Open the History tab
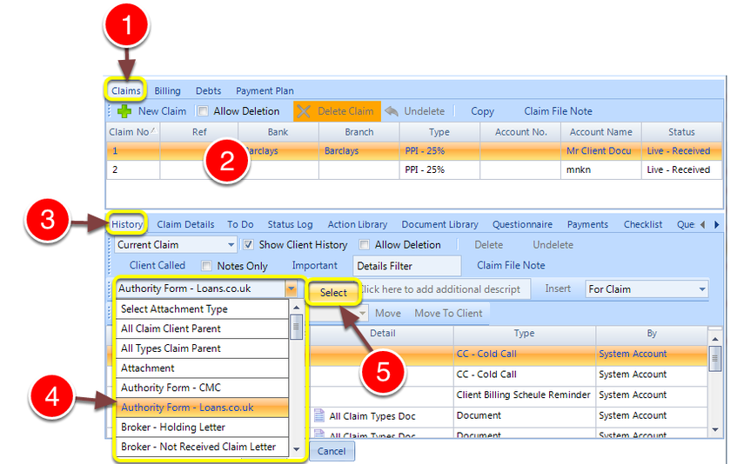This screenshot has height=464, width=744. 127,224
